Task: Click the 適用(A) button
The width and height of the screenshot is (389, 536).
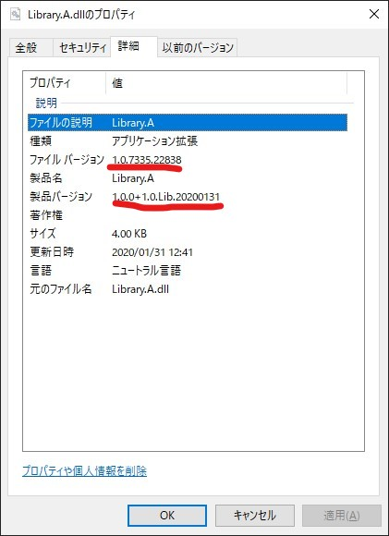Action: click(x=342, y=515)
